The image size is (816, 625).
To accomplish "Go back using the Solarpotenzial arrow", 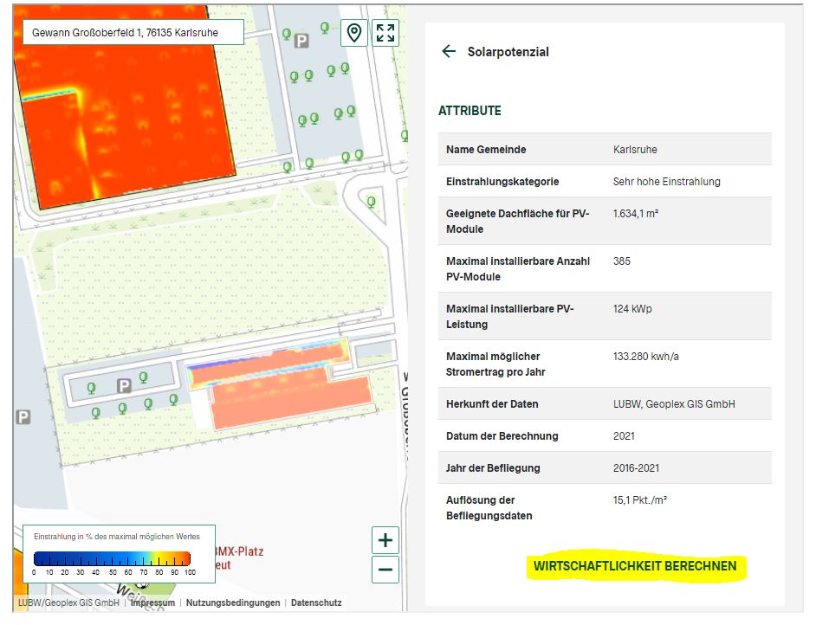I will [448, 52].
